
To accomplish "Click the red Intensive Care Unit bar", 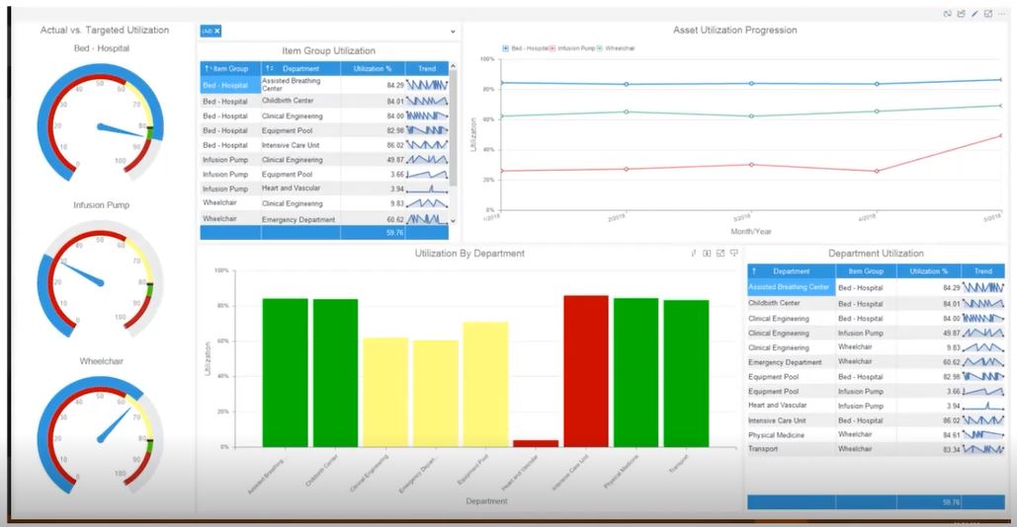I will point(586,371).
